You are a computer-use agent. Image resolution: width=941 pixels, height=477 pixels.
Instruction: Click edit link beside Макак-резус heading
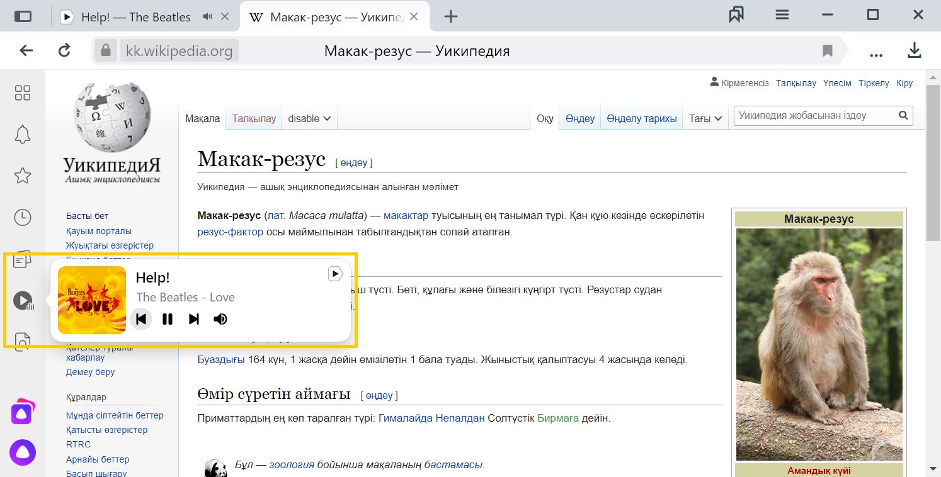click(x=354, y=162)
